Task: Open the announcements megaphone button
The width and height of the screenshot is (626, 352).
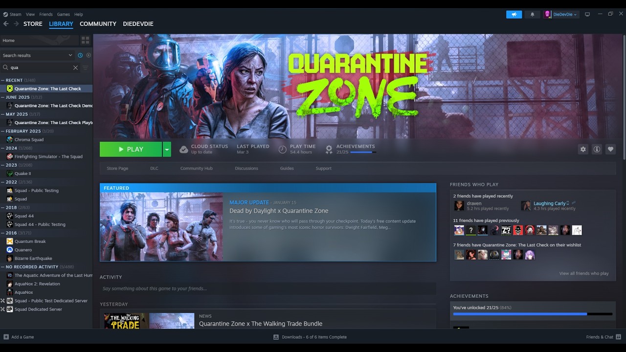Action: click(514, 14)
